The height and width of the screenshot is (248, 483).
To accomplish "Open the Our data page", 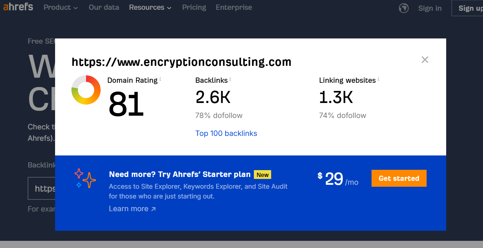I will pyautogui.click(x=104, y=7).
